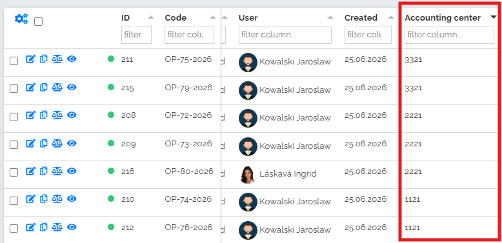Check the row checkbox for ID 211
502x243 pixels.
pos(14,61)
